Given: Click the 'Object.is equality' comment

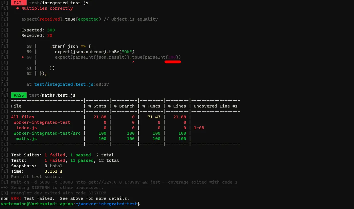Looking at the screenshot, I should point(134,19).
